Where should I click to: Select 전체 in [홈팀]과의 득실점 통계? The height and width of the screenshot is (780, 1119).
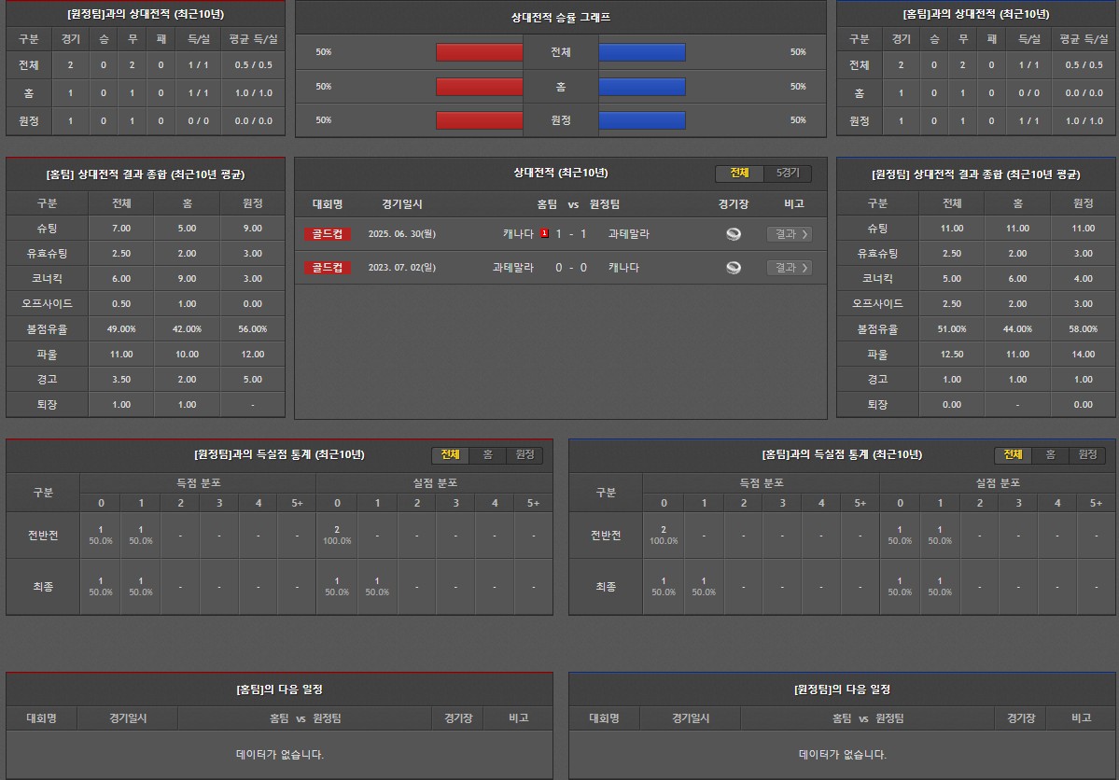click(x=1013, y=454)
